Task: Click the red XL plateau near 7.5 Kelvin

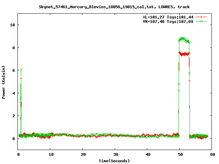Action: (x=184, y=54)
